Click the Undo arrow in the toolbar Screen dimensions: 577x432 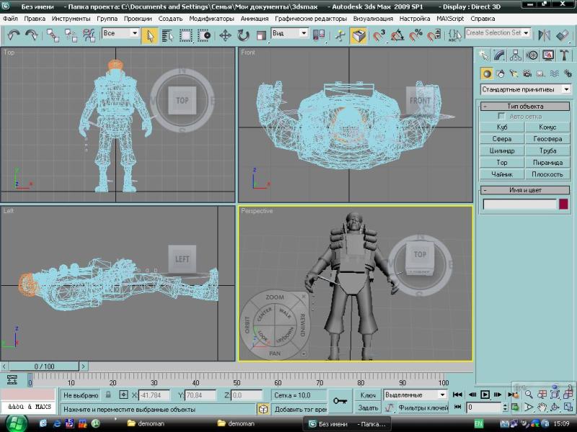(x=14, y=34)
